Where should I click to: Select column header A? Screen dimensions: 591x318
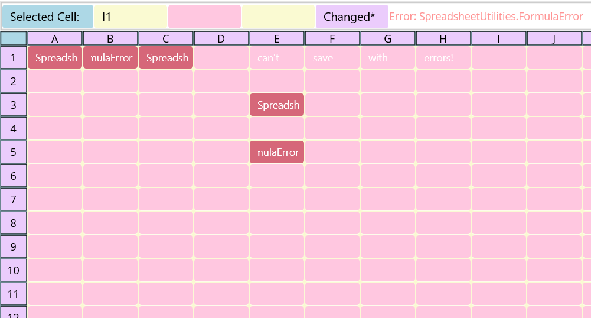pos(55,39)
